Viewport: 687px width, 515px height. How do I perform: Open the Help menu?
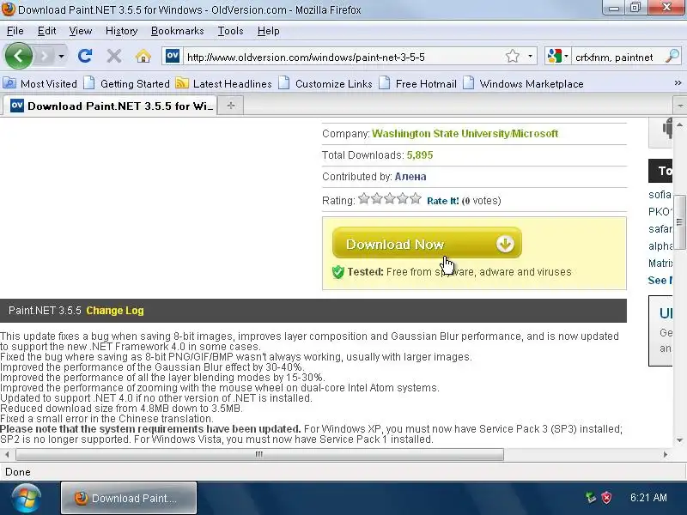click(x=268, y=31)
